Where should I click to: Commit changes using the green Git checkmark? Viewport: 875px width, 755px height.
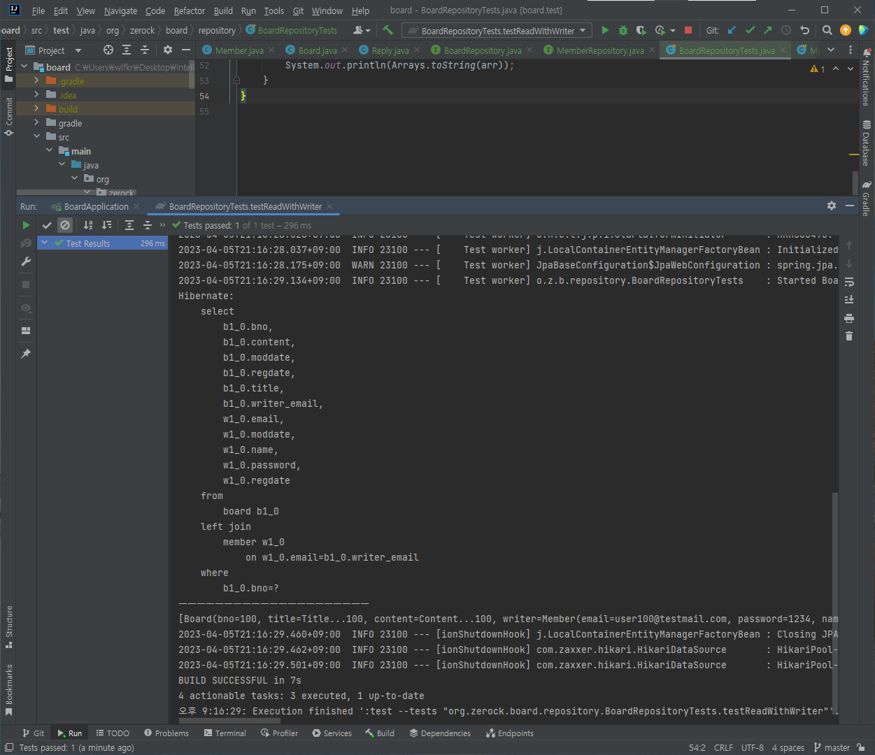pyautogui.click(x=750, y=30)
